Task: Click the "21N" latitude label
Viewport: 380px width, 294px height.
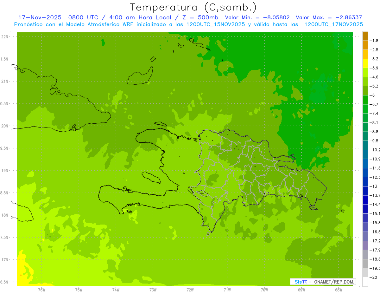Action: (x=5, y=82)
